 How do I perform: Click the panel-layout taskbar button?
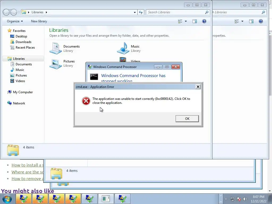coord(106,199)
